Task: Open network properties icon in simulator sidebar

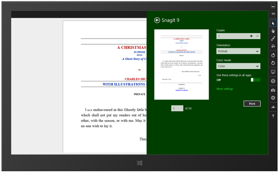Action: pyautogui.click(x=273, y=107)
